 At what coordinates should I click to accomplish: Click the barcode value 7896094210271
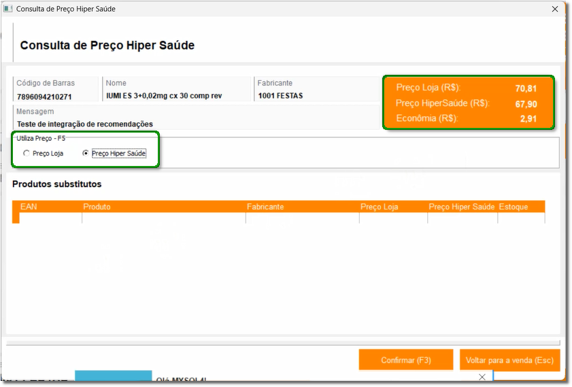[44, 97]
